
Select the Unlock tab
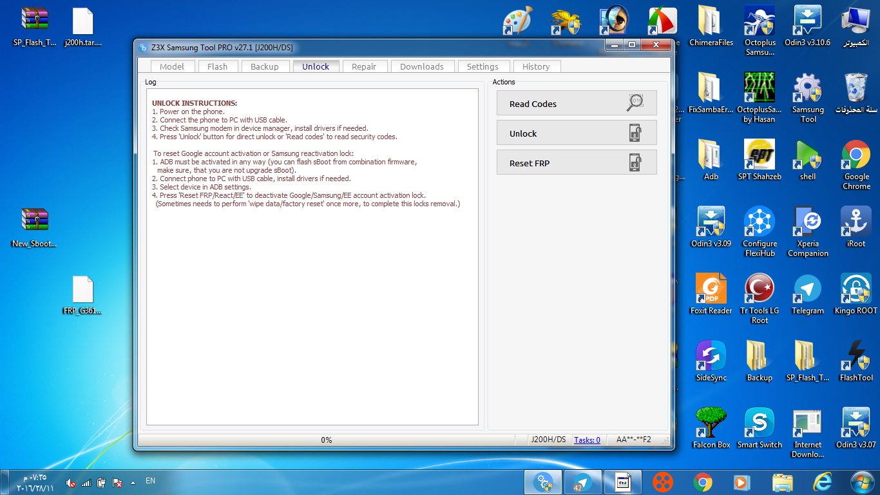pyautogui.click(x=316, y=66)
